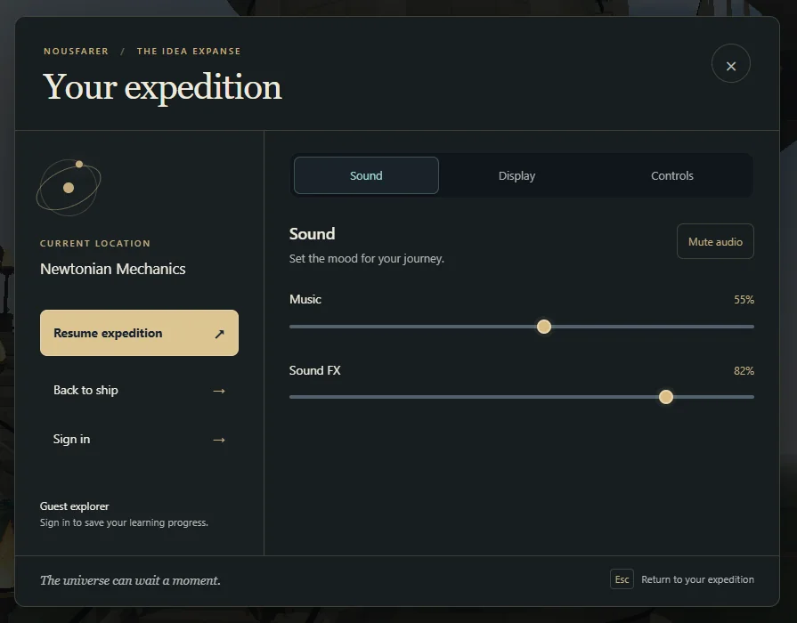Click the NOUSFARER breadcrumb
This screenshot has width=797, height=623.
76,52
